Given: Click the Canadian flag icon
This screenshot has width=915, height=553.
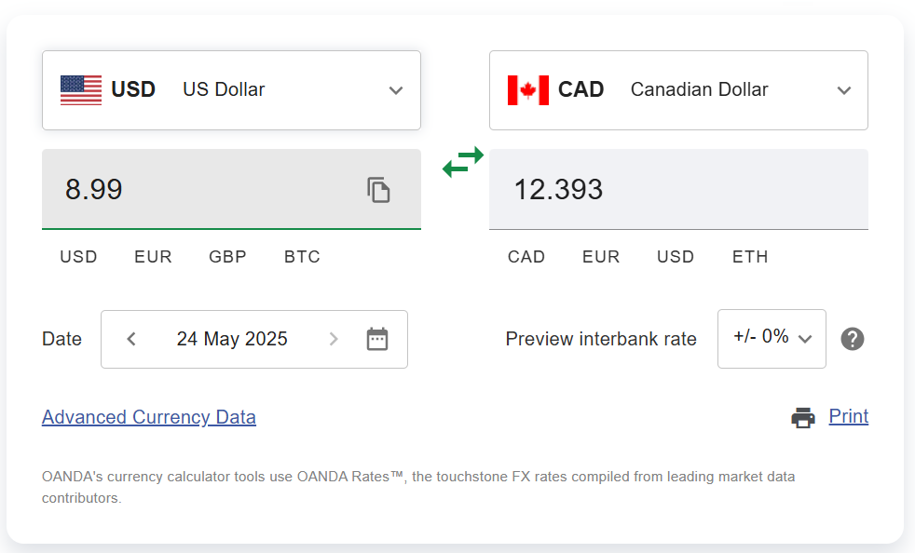Looking at the screenshot, I should coord(528,90).
